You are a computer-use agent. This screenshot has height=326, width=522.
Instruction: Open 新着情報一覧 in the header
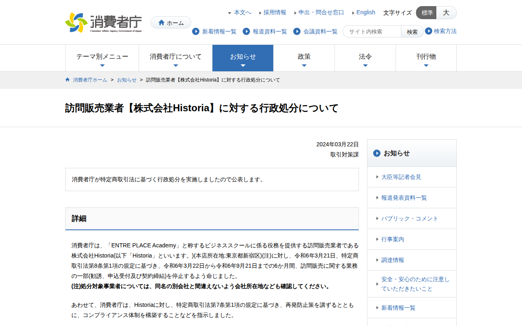coord(219,31)
